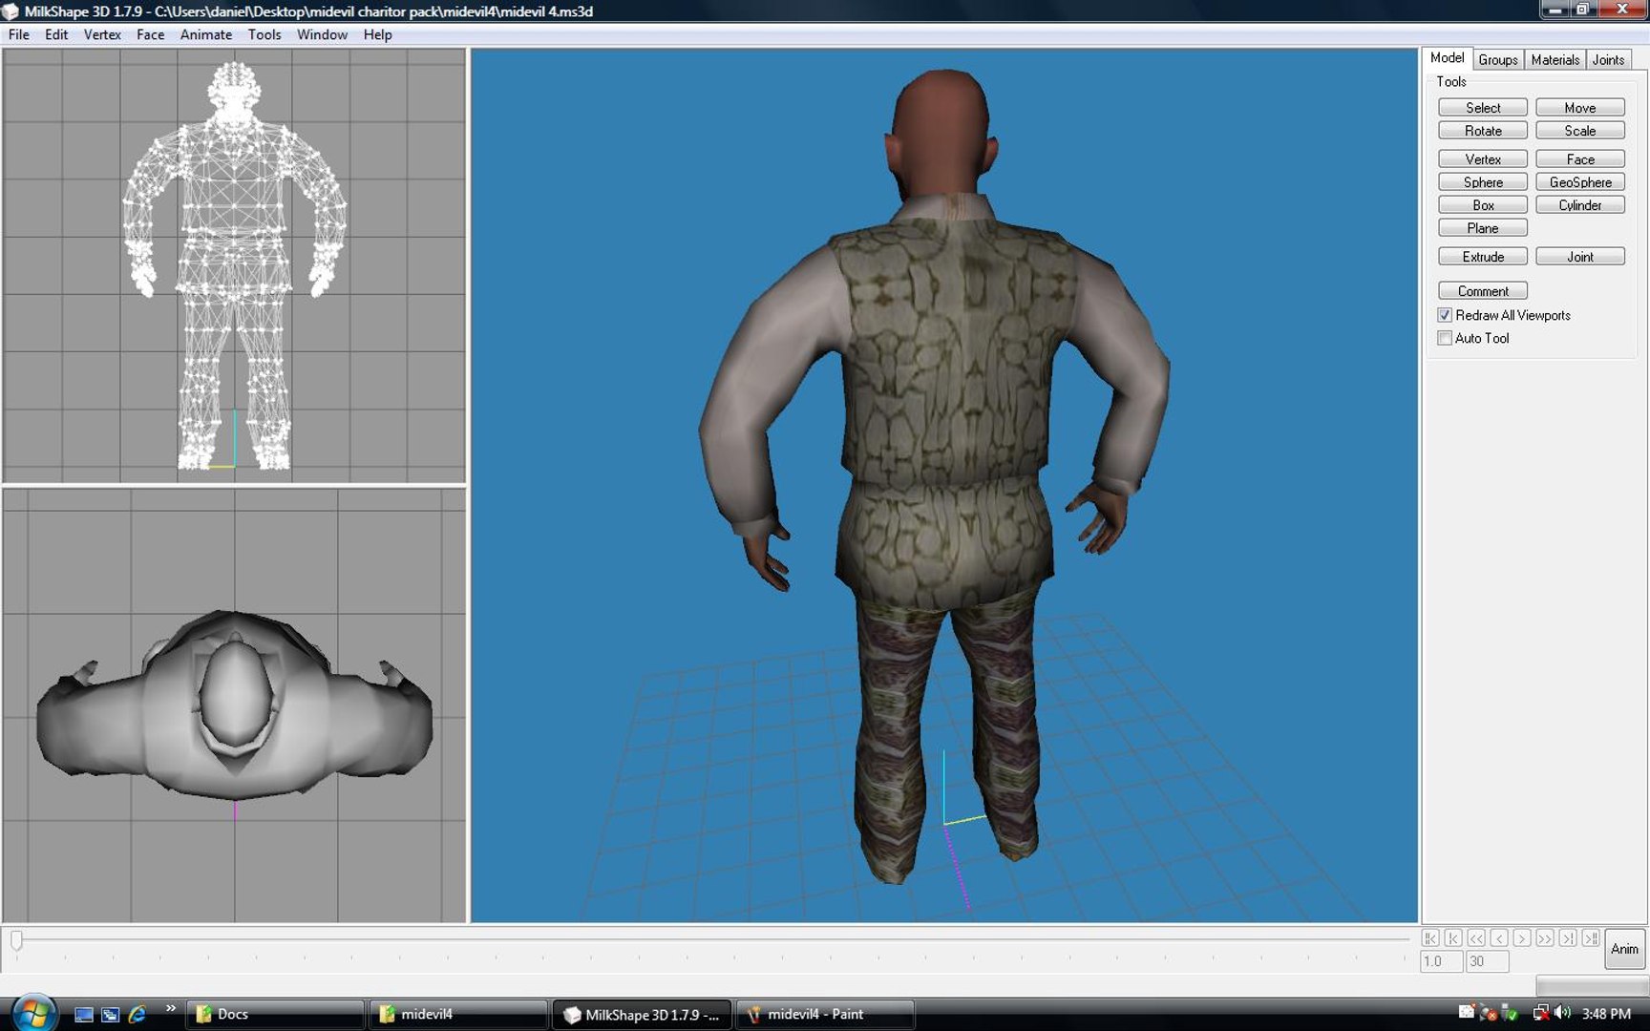Image resolution: width=1650 pixels, height=1031 pixels.
Task: Click the rewind (<<) playback button
Action: click(1476, 938)
